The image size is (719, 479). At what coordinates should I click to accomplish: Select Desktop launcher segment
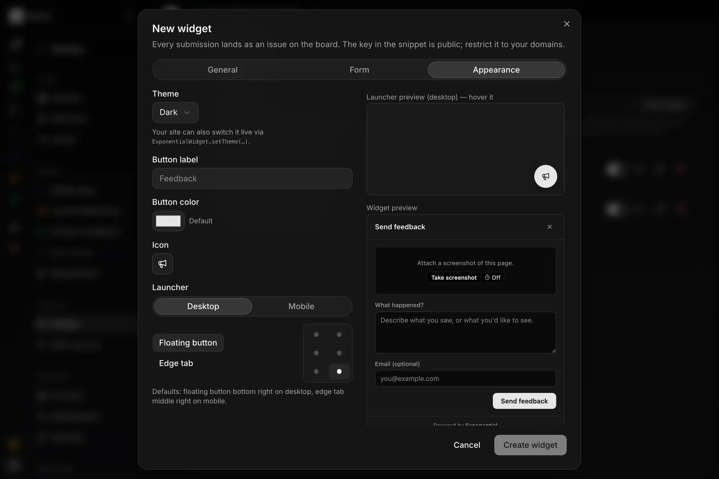point(203,306)
